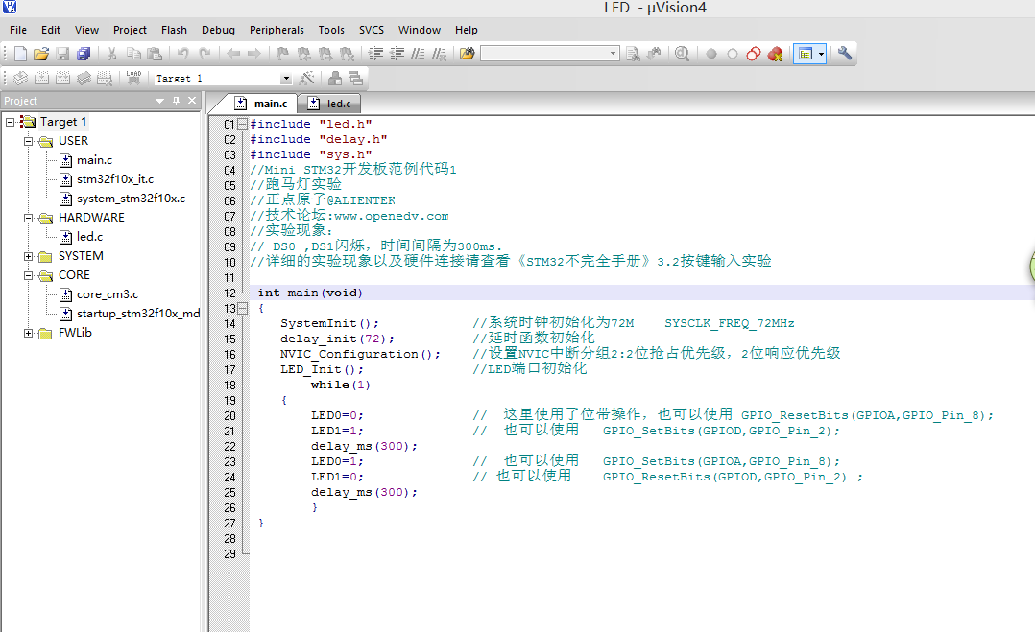The height and width of the screenshot is (632, 1035).
Task: Uncomment the selected lines
Action: 439,54
